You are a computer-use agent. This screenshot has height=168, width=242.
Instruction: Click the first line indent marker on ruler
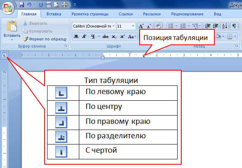130,54
